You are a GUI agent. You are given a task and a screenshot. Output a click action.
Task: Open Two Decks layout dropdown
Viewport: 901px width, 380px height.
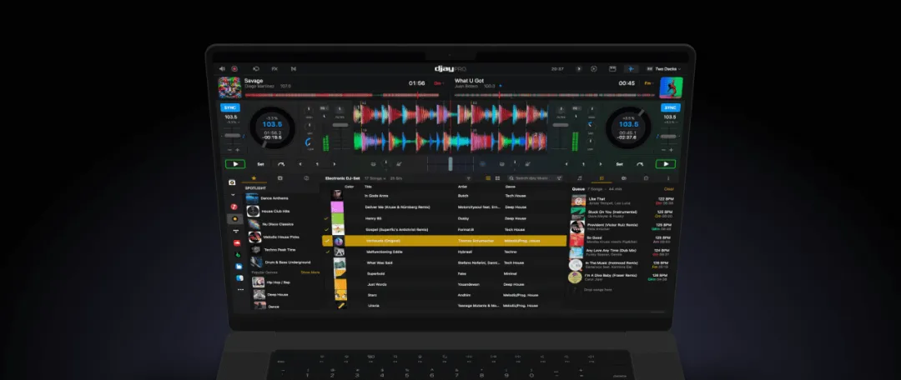click(664, 69)
